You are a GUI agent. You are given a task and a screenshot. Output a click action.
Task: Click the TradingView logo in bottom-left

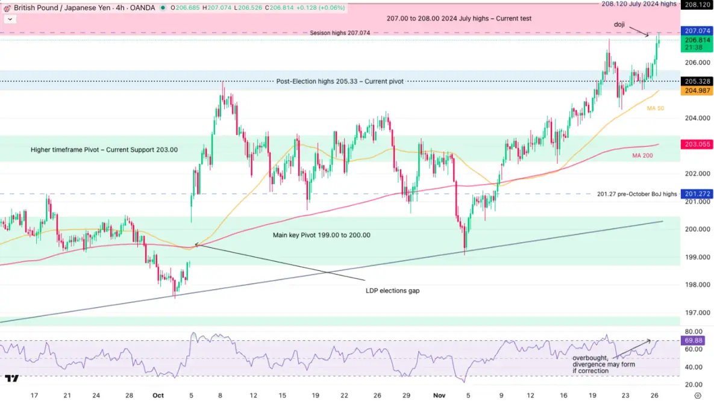click(11, 379)
